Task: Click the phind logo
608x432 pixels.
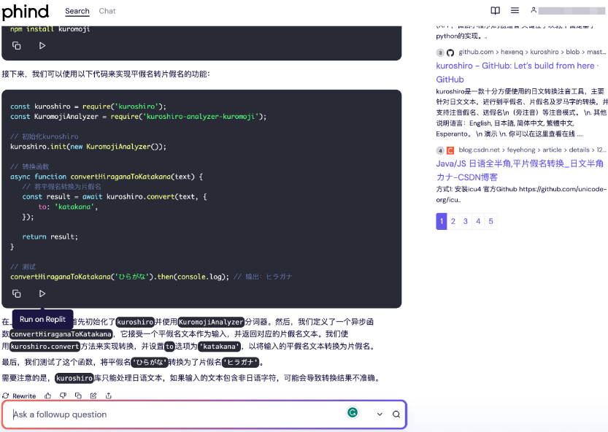Action: click(26, 12)
